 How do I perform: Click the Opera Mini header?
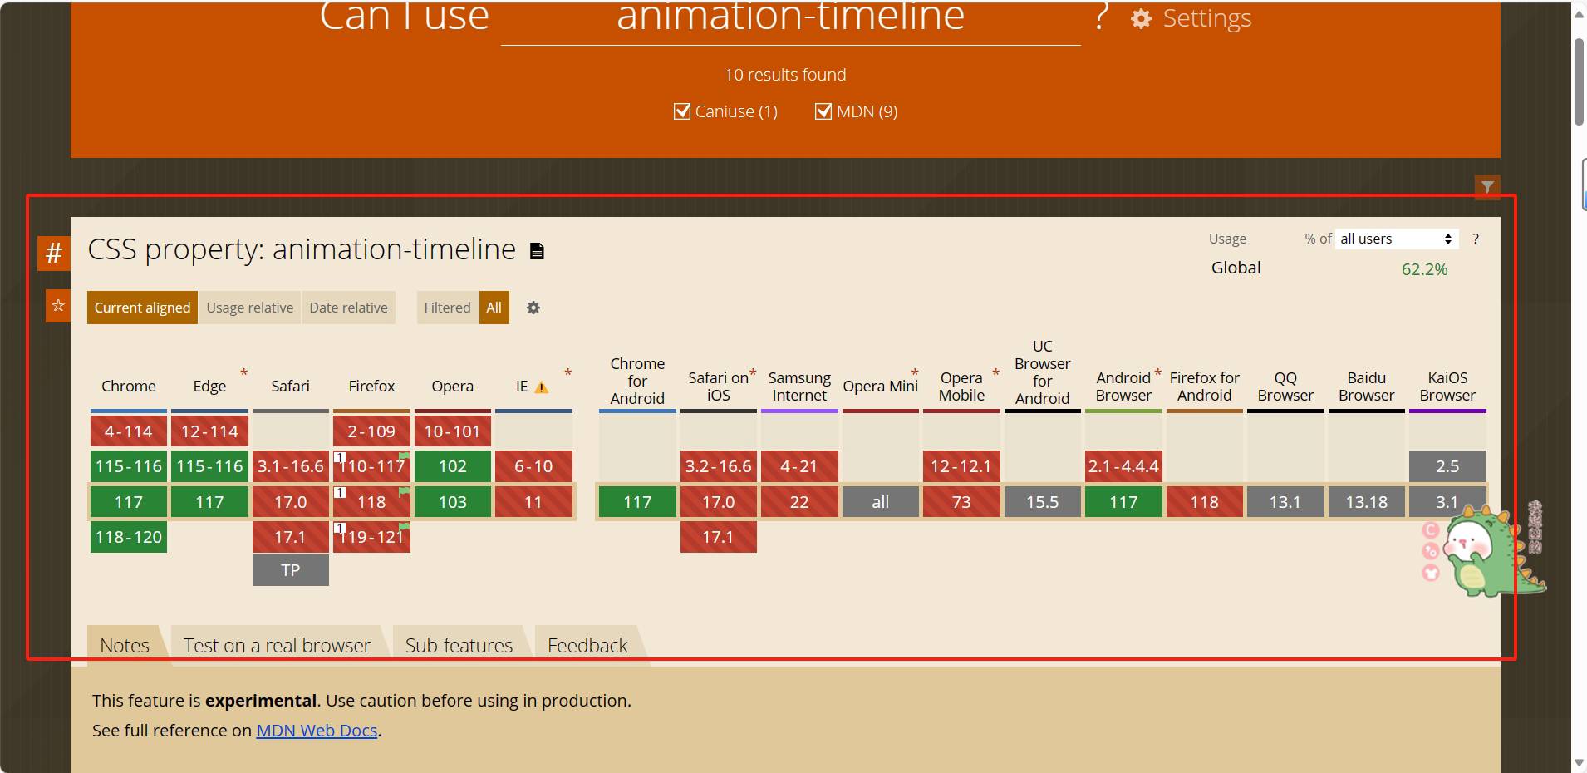[x=880, y=386]
